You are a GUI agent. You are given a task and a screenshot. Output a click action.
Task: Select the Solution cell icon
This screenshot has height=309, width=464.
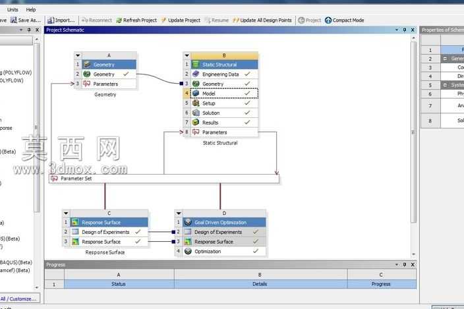pyautogui.click(x=196, y=113)
